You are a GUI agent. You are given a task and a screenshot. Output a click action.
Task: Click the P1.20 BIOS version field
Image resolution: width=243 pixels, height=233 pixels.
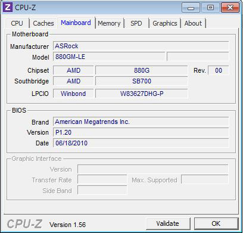141,132
